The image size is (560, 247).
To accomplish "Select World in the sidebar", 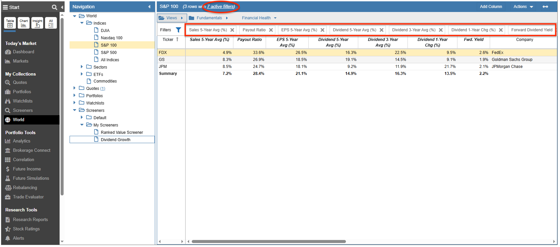I will click(32, 120).
